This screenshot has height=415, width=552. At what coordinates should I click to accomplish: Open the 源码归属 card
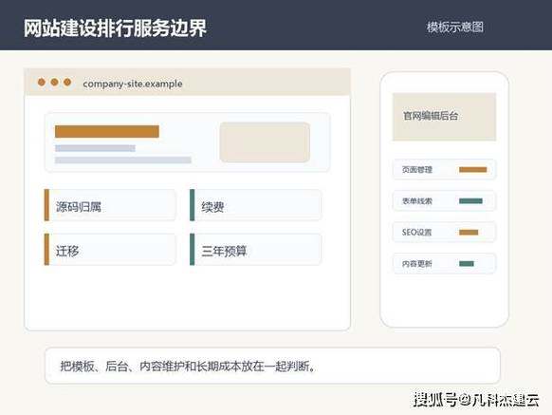[110, 205]
